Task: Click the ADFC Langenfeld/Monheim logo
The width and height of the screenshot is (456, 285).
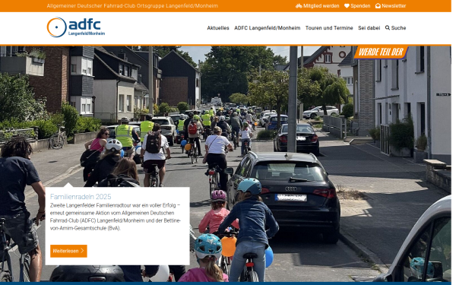Action: [76, 27]
